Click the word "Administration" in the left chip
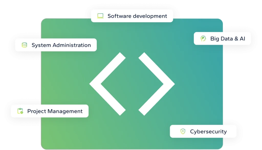The image size is (262, 150). coord(72,45)
